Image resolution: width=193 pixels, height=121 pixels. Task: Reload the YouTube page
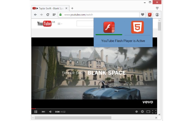pyautogui.click(x=48, y=15)
